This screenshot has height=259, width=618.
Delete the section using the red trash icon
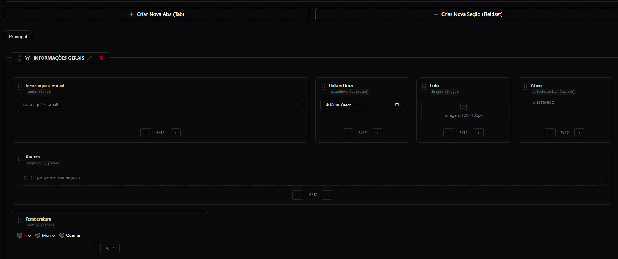tap(101, 58)
